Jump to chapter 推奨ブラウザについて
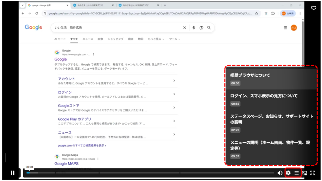The height and width of the screenshot is (181, 322). point(271,79)
